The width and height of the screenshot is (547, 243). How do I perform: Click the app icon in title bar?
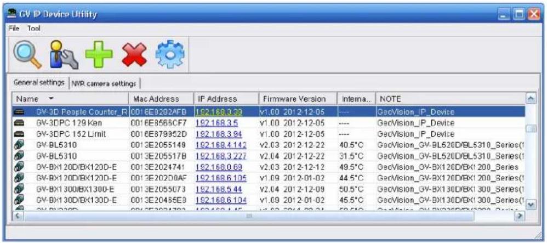click(13, 14)
